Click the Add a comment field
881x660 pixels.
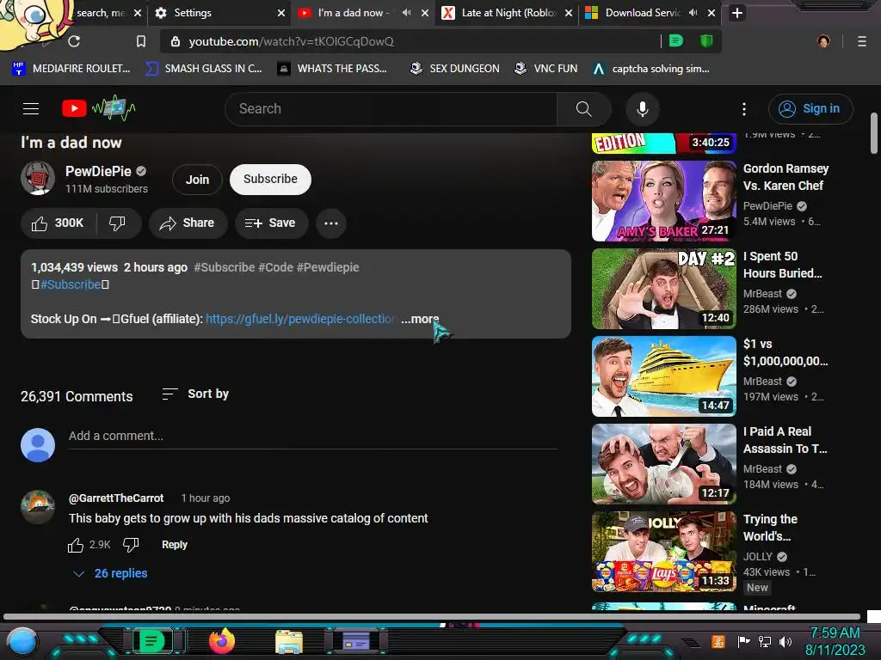pos(312,436)
